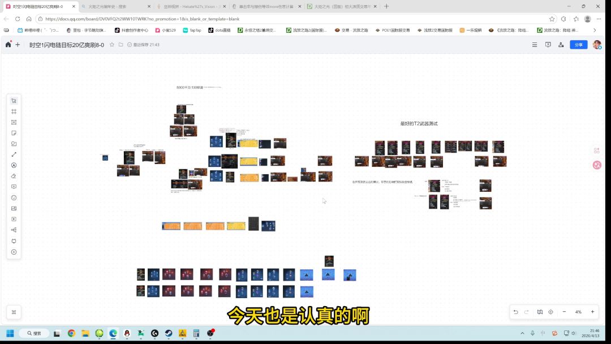Open the dota直播 bookmark
The height and width of the screenshot is (344, 611).
pyautogui.click(x=222, y=30)
